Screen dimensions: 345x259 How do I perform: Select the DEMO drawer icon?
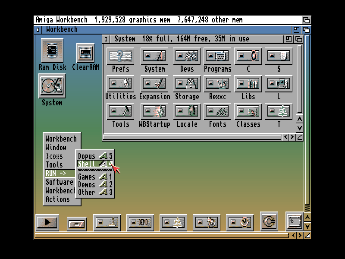[140, 222]
